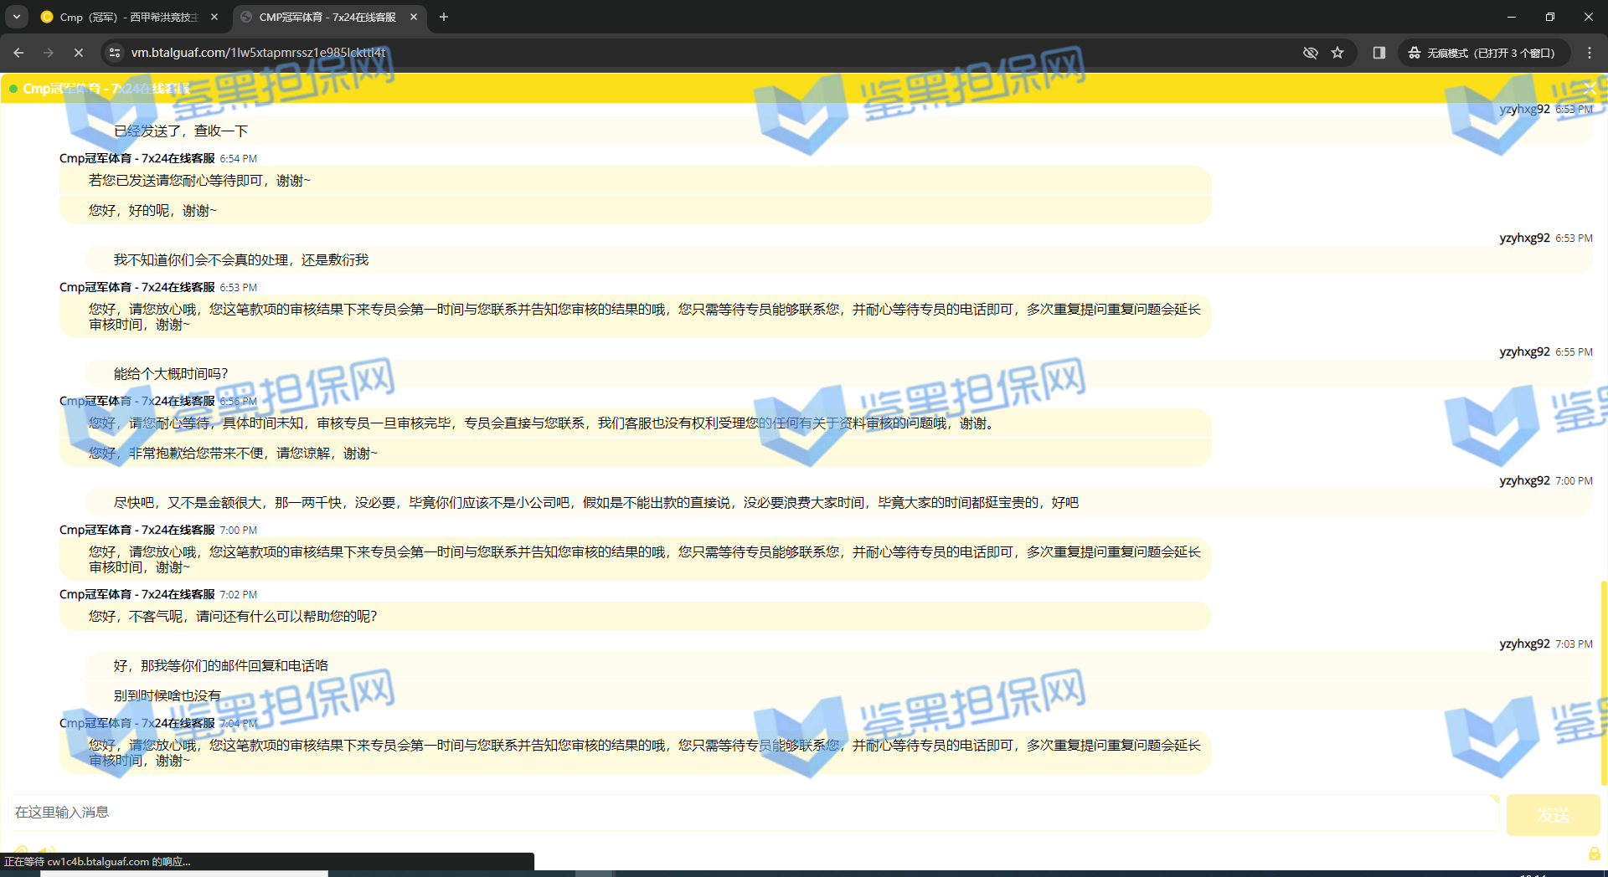Switch to the Cmp (冠军) tab
1608x877 pixels.
pyautogui.click(x=126, y=17)
